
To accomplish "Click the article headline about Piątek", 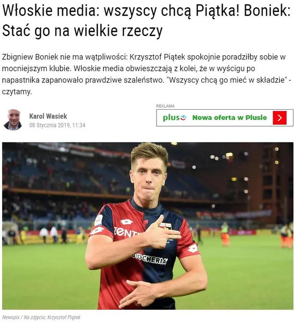I will [147, 20].
